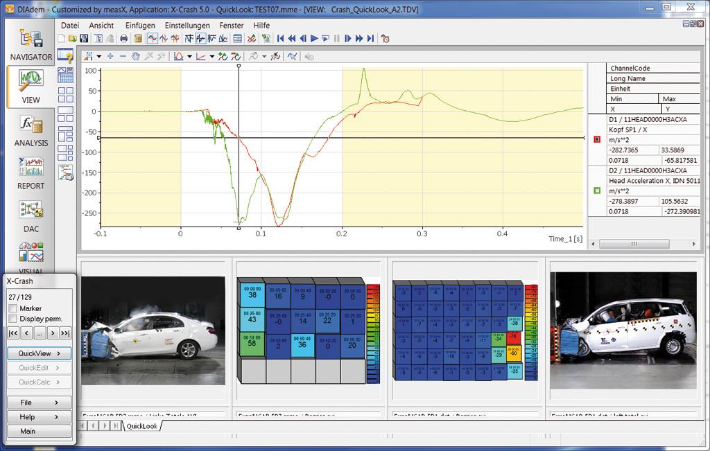Toggle the green D2 curve legend marker

tap(597, 191)
